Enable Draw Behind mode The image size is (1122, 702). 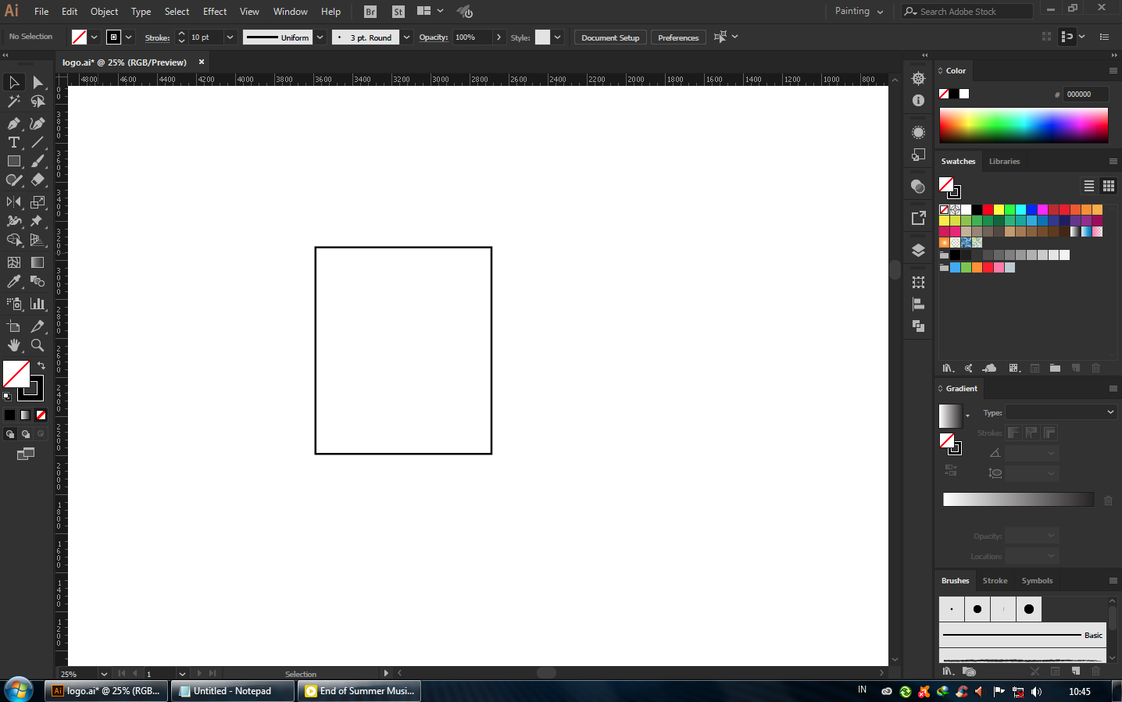click(x=26, y=434)
